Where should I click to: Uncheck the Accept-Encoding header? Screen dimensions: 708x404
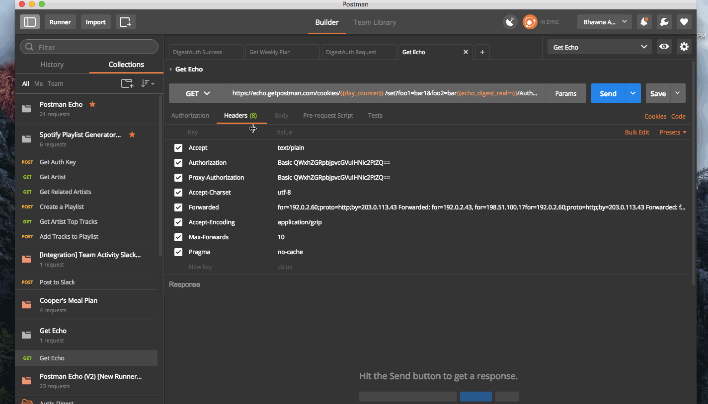pyautogui.click(x=178, y=222)
